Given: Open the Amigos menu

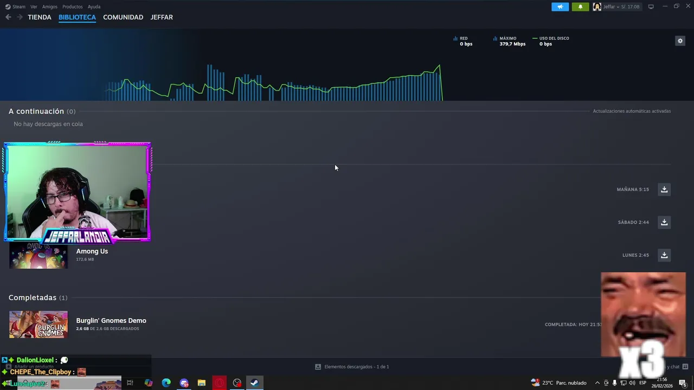Looking at the screenshot, I should pyautogui.click(x=50, y=6).
